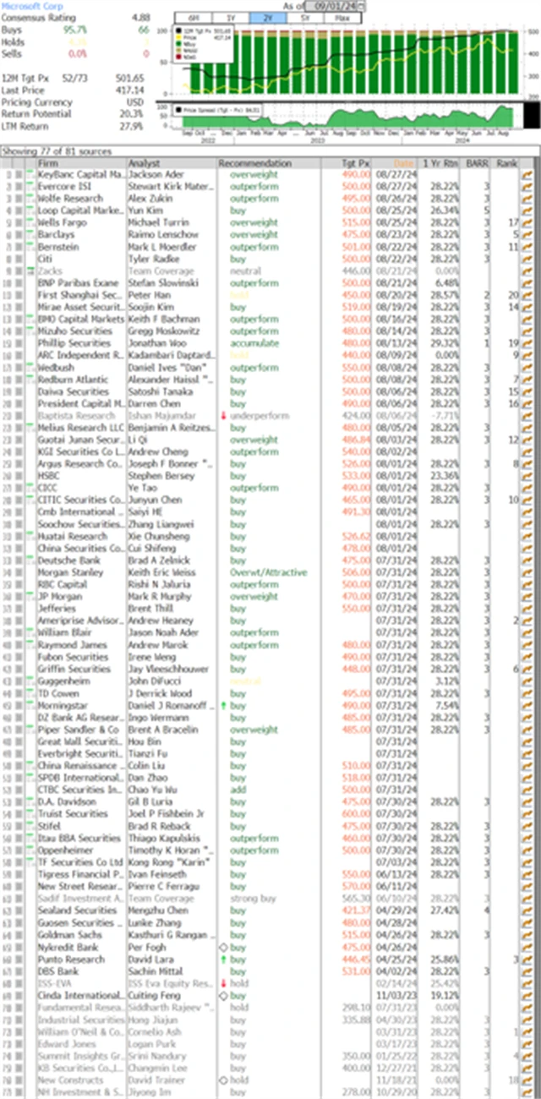Sort by the Analyst column header
541x1099 pixels.
coord(171,162)
